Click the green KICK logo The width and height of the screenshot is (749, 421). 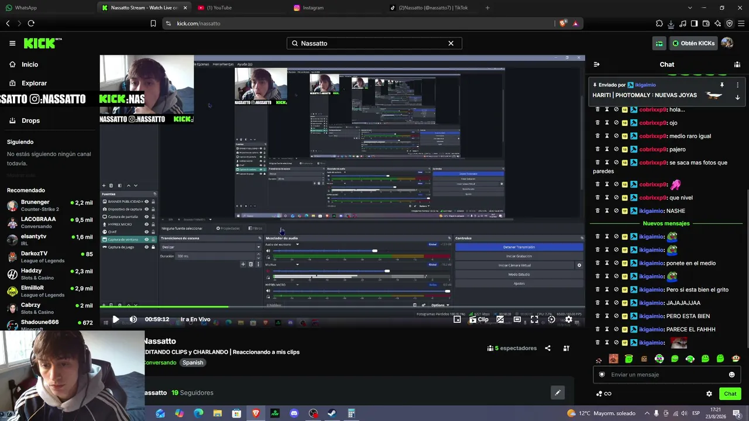pos(43,43)
